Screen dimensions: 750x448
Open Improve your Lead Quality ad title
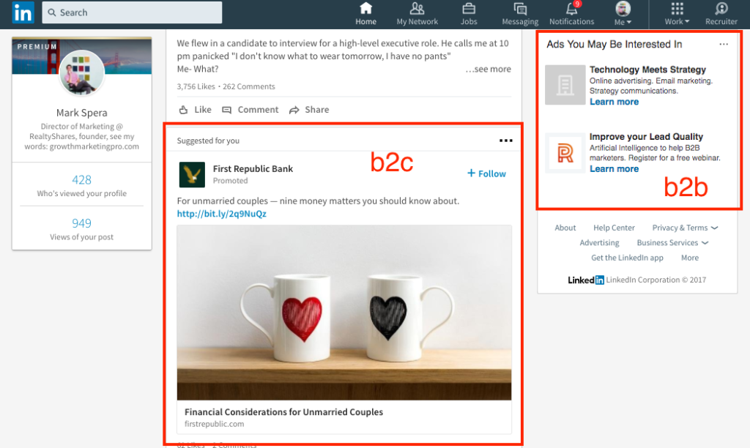point(646,137)
